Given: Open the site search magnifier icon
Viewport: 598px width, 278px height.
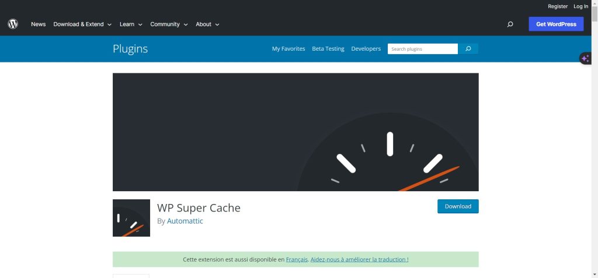Looking at the screenshot, I should click(x=510, y=24).
